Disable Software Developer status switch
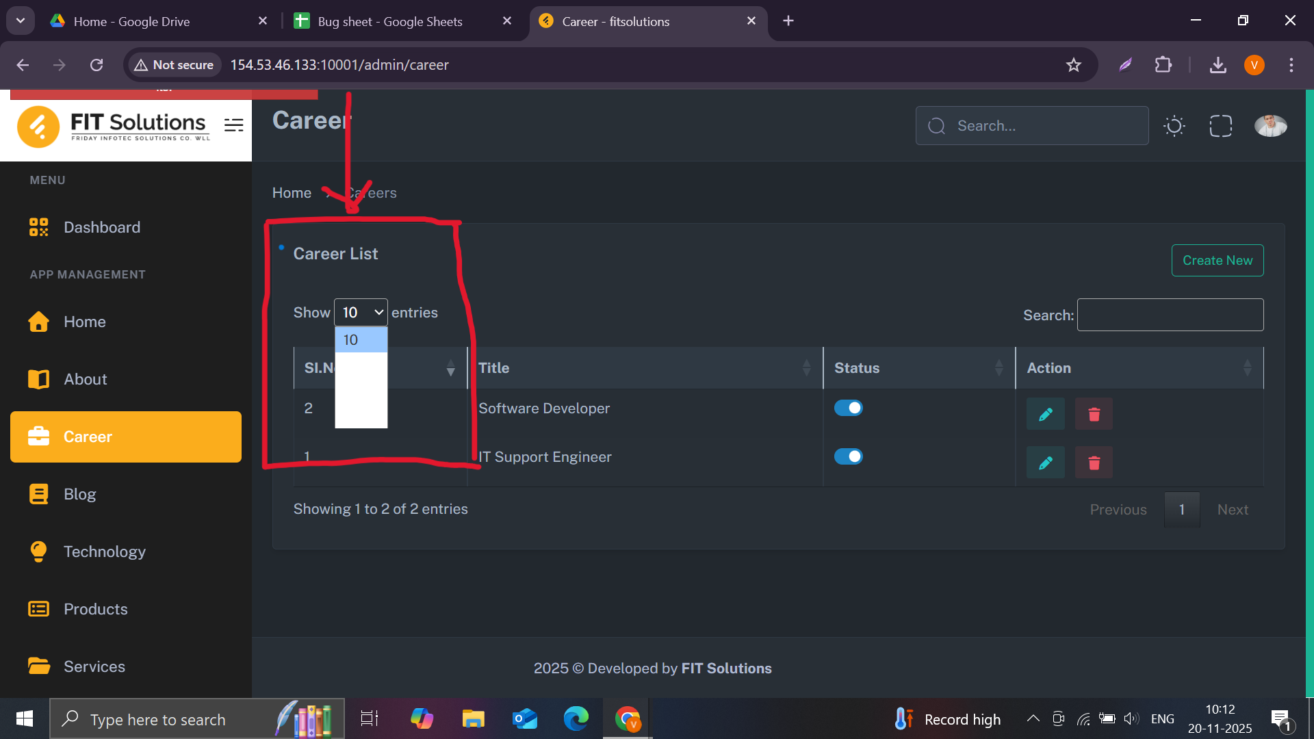This screenshot has height=739, width=1314. (x=848, y=408)
